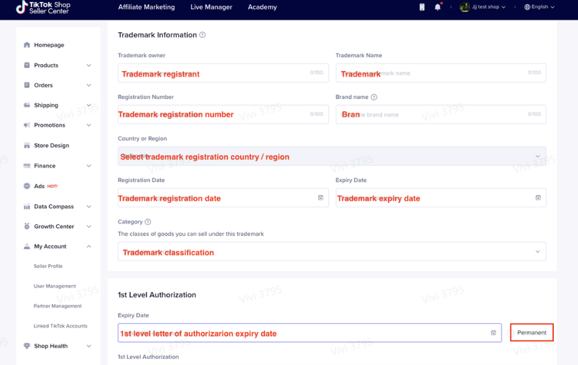Click the Category help icon
Image resolution: width=578 pixels, height=365 pixels.
[x=148, y=222]
